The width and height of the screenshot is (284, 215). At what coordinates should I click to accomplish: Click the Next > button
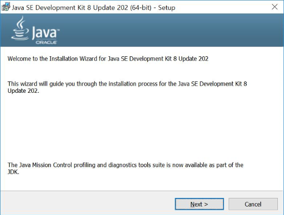[199, 204]
